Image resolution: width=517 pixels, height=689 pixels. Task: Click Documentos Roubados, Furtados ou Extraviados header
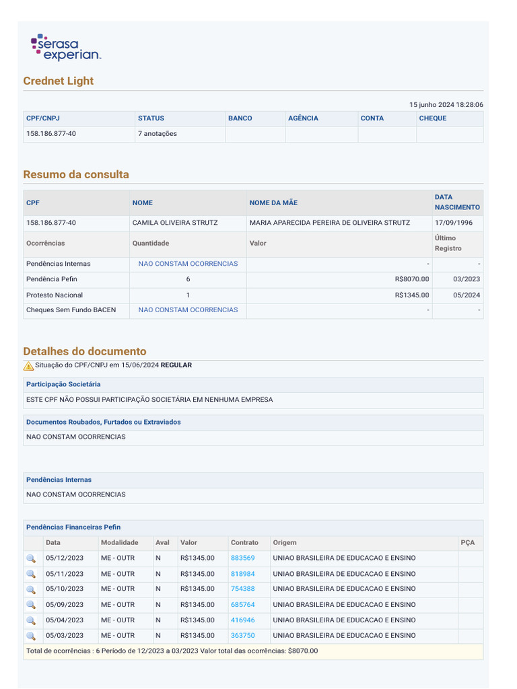103,423
